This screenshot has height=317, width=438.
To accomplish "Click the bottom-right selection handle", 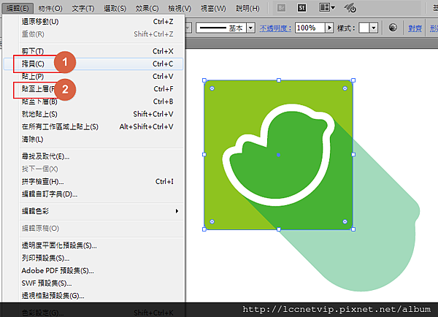I will click(353, 229).
